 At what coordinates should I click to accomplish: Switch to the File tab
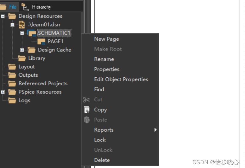[9, 7]
